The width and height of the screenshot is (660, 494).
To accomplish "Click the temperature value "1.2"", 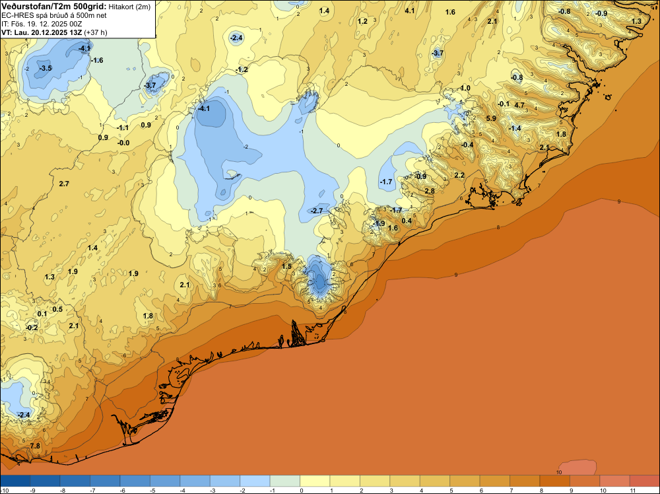I will pyautogui.click(x=362, y=22).
